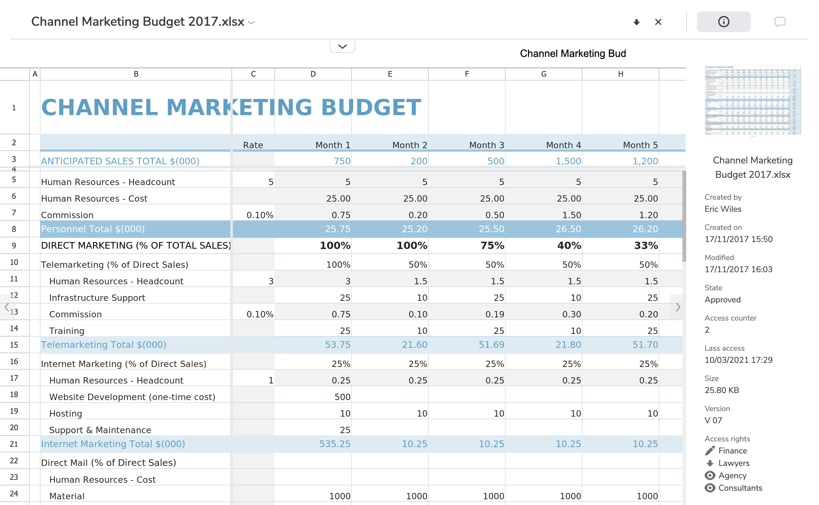819x505 pixels.
Task: Go to previous file with left arrow
Action: tap(6, 307)
